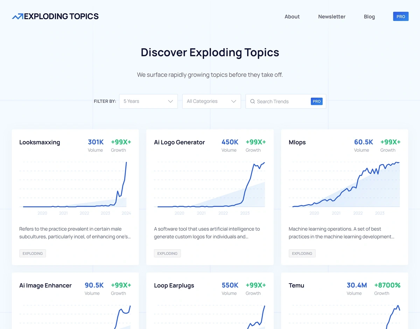Click the Discover Exploding Topics heading
The width and height of the screenshot is (420, 329).
(x=210, y=52)
